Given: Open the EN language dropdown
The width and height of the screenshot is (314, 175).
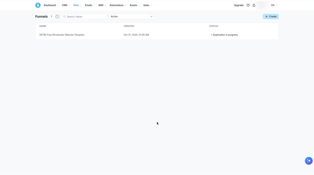Looking at the screenshot, I should tap(274, 5).
